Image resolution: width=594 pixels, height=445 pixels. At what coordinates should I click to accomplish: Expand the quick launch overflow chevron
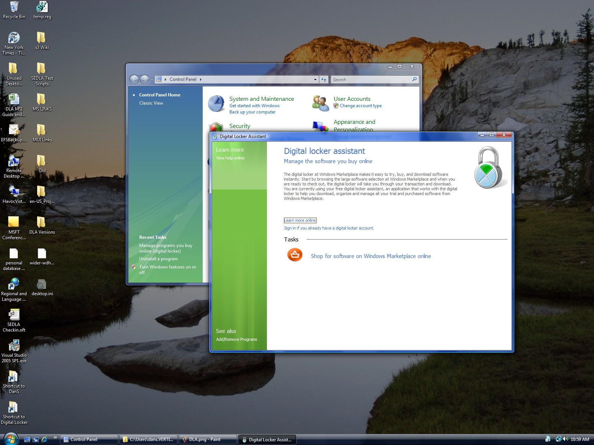[x=55, y=438]
